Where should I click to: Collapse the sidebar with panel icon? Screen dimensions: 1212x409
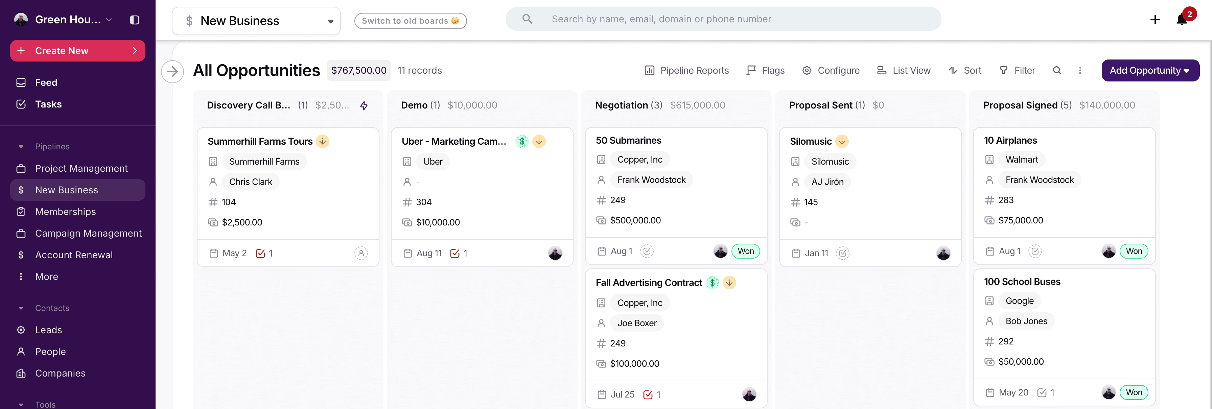pyautogui.click(x=135, y=20)
